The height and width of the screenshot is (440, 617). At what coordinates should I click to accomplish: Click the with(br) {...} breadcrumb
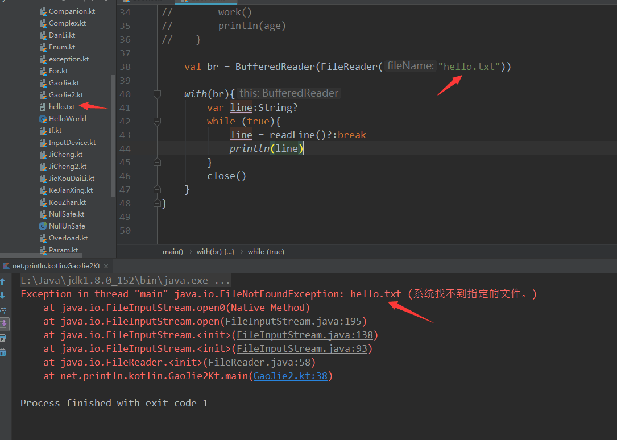coord(216,252)
